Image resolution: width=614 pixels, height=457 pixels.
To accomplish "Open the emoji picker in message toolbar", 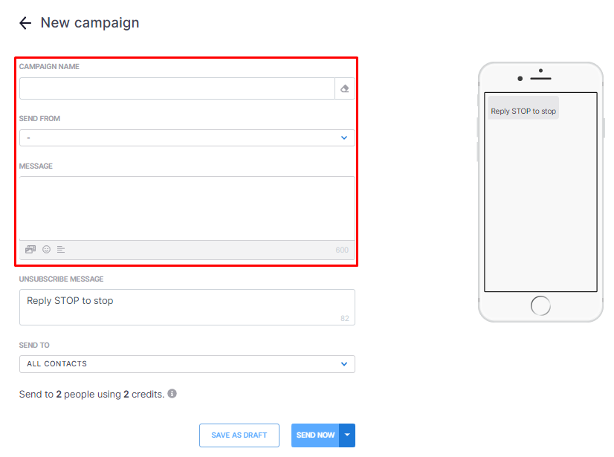I will pyautogui.click(x=46, y=250).
